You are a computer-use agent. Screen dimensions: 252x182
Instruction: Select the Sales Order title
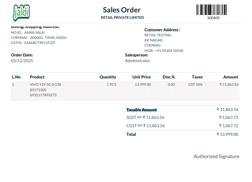122,10
